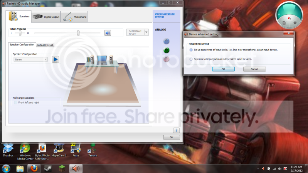The image size is (308, 173).
Task: Click the orange Realtek speaker tray icon
Action: (x=263, y=169)
